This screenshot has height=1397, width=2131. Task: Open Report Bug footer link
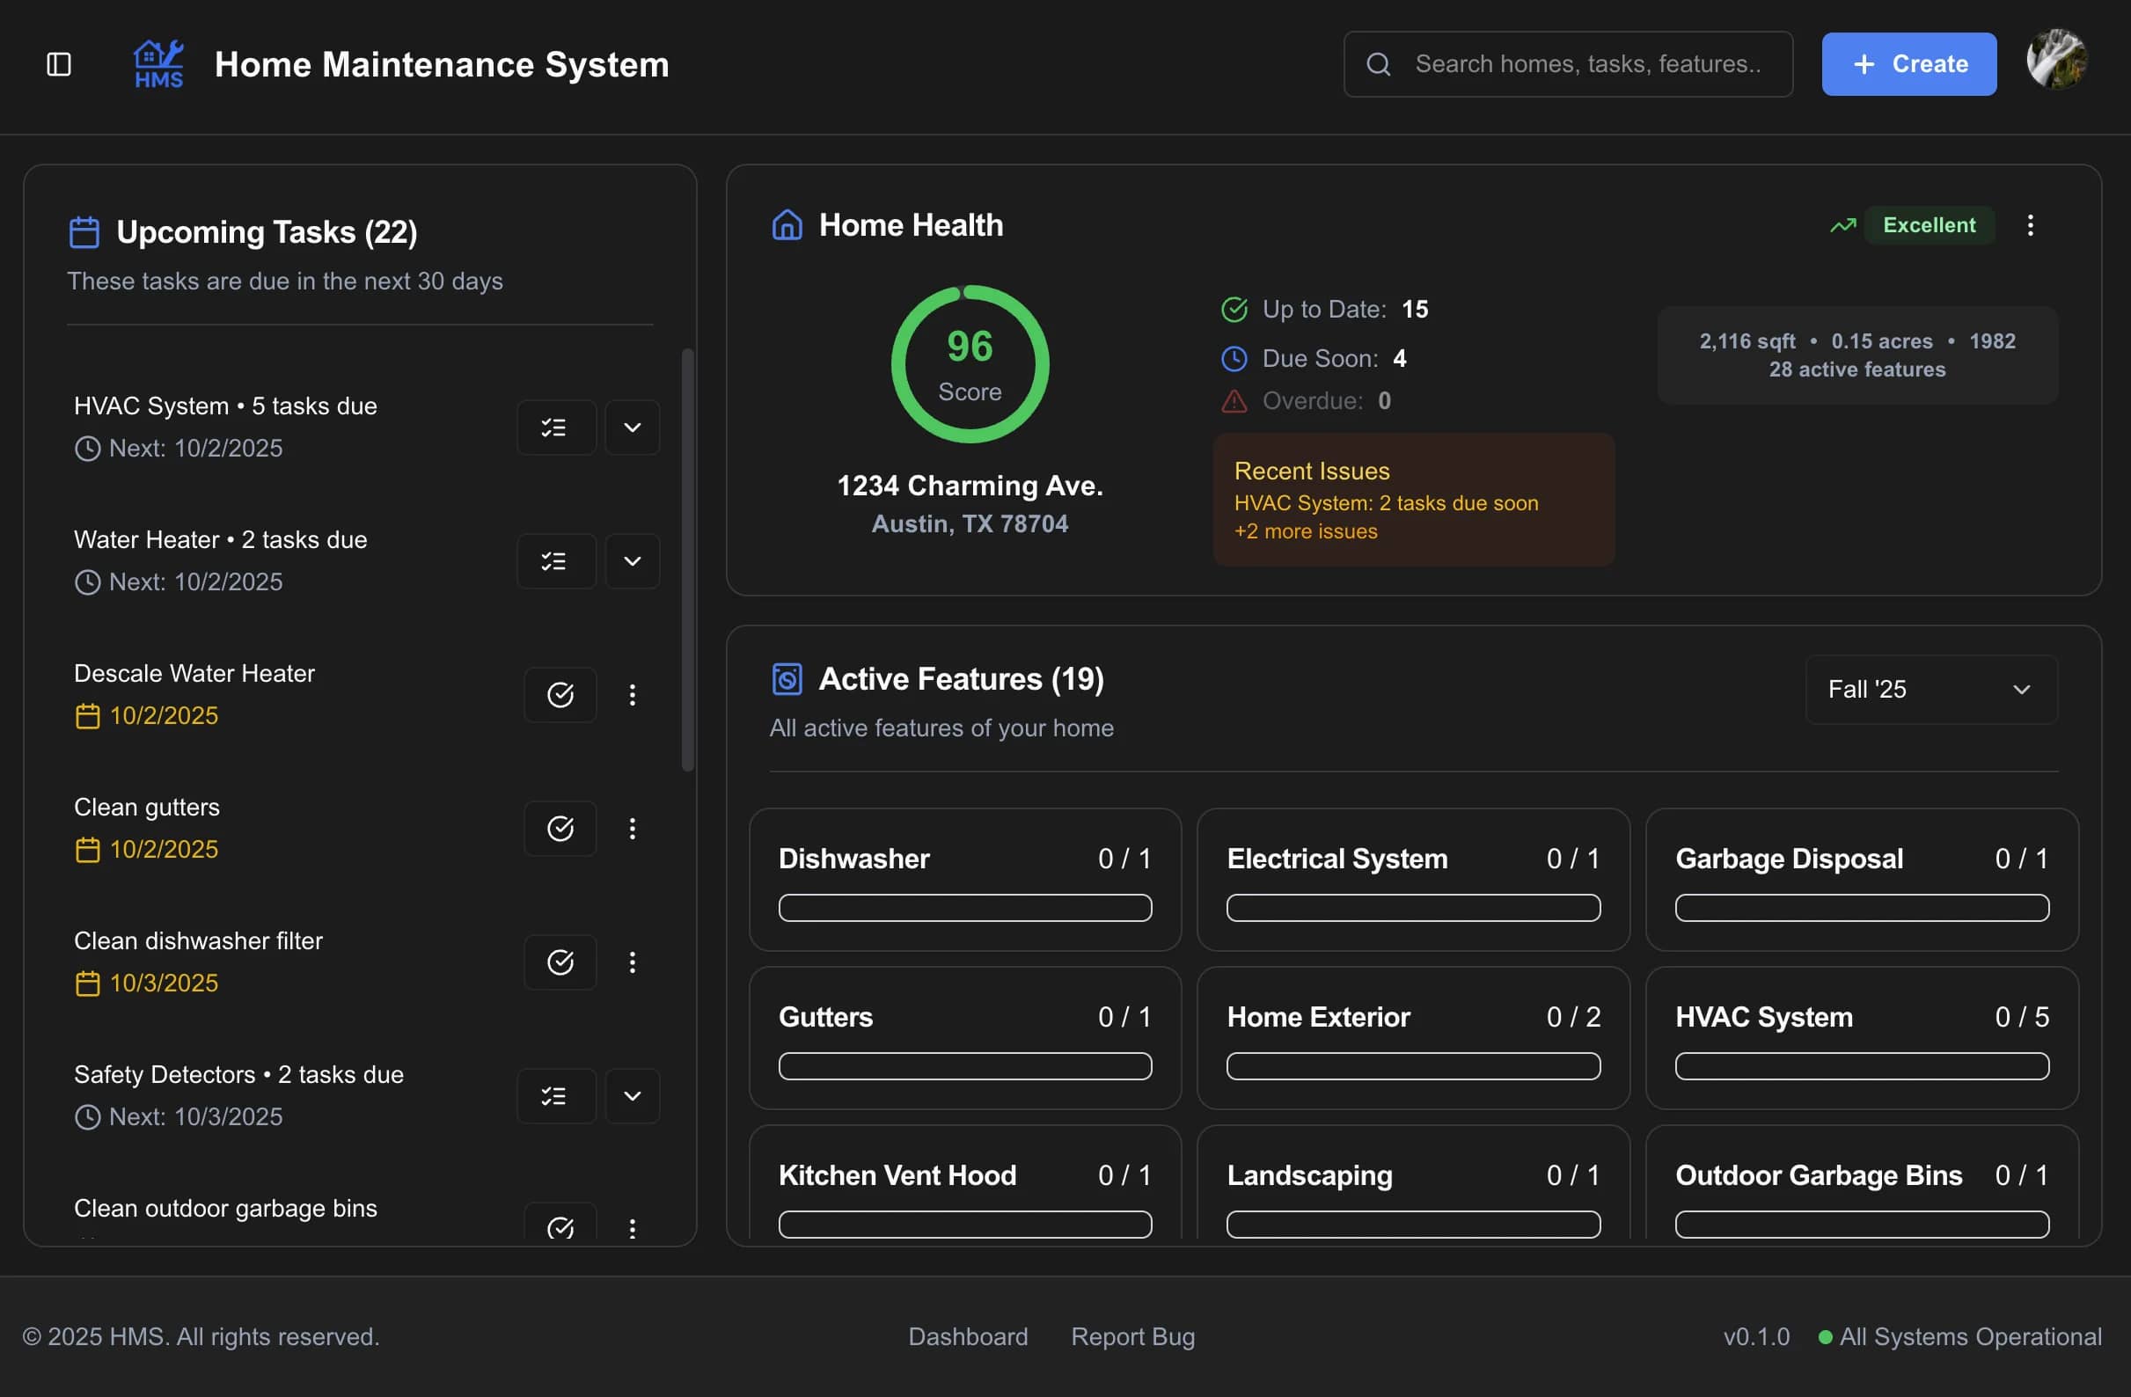pyautogui.click(x=1132, y=1337)
